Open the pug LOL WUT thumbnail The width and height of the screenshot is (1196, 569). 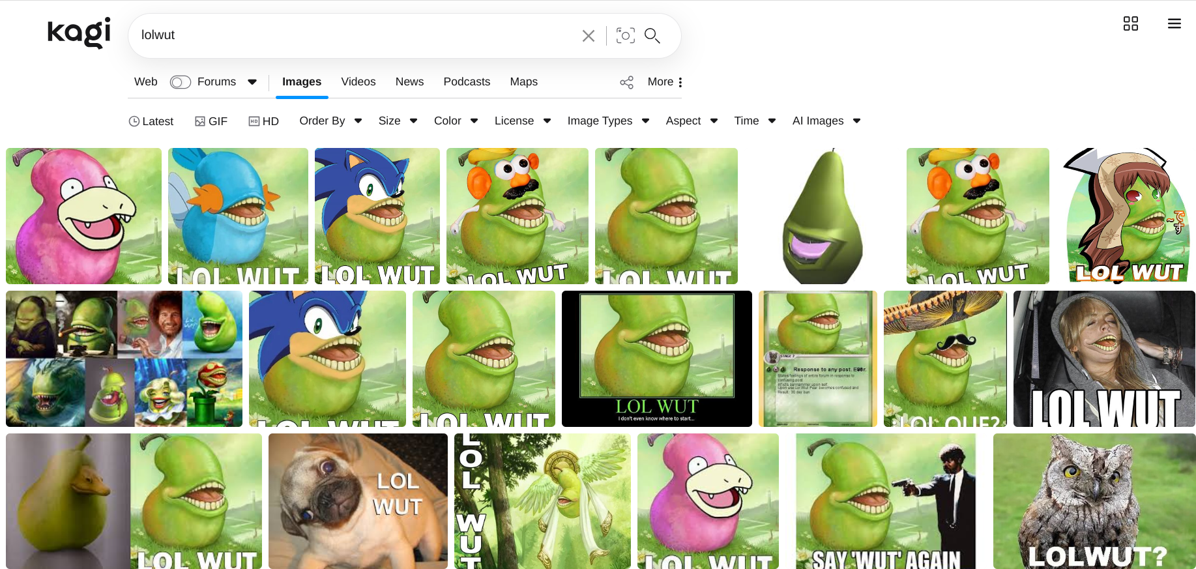[x=358, y=501]
